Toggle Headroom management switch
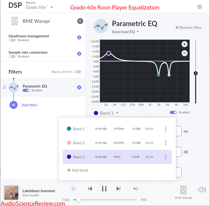210x206 pixels. click(x=12, y=40)
